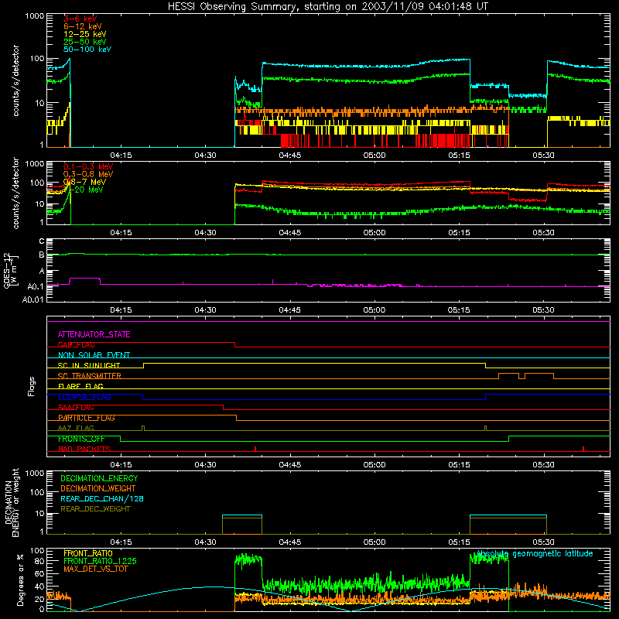Screen dimensions: 619x619
Task: Click the DECIMATION_ENERGY legend label
Action: (99, 478)
